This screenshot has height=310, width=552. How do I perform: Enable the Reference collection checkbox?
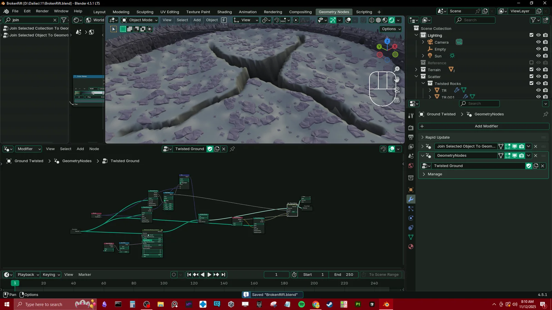click(x=531, y=63)
